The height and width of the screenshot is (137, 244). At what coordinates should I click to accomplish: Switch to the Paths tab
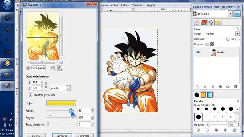(x=211, y=22)
